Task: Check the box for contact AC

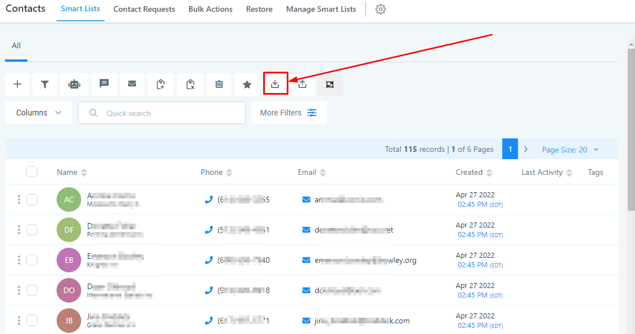Action: [x=32, y=200]
